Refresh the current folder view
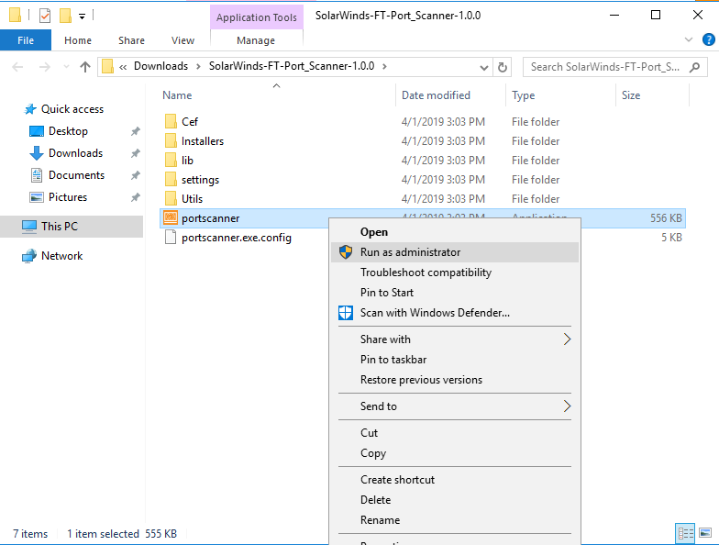This screenshot has height=545, width=719. (503, 67)
